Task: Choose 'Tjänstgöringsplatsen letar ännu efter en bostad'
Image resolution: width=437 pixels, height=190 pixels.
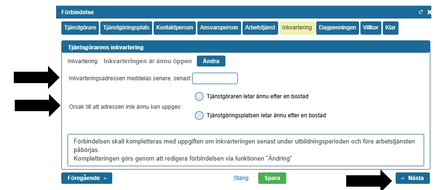Action: 199,115
